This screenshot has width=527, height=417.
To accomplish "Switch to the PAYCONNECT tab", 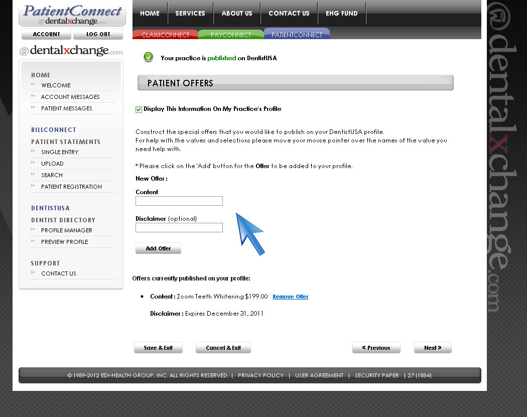I will [x=231, y=35].
